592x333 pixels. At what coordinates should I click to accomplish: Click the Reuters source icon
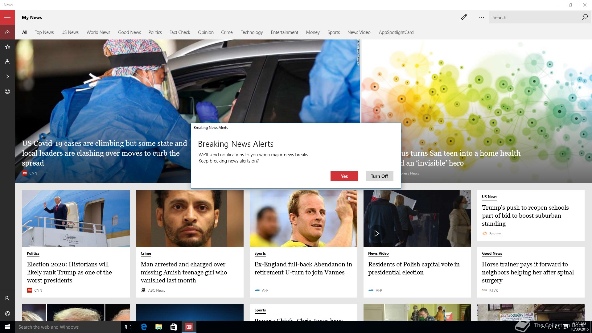click(484, 233)
